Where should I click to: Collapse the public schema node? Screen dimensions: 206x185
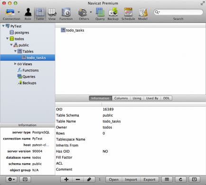(x=11, y=45)
